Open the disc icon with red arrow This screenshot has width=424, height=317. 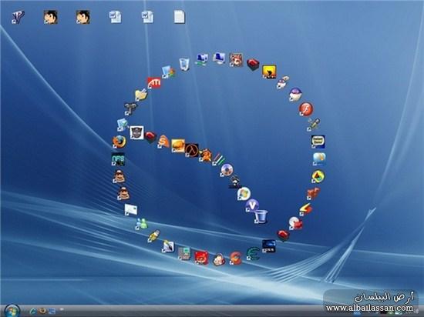point(295,223)
